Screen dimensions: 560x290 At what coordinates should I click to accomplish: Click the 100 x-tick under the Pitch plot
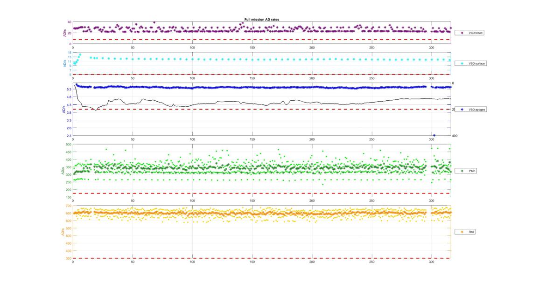coord(192,201)
